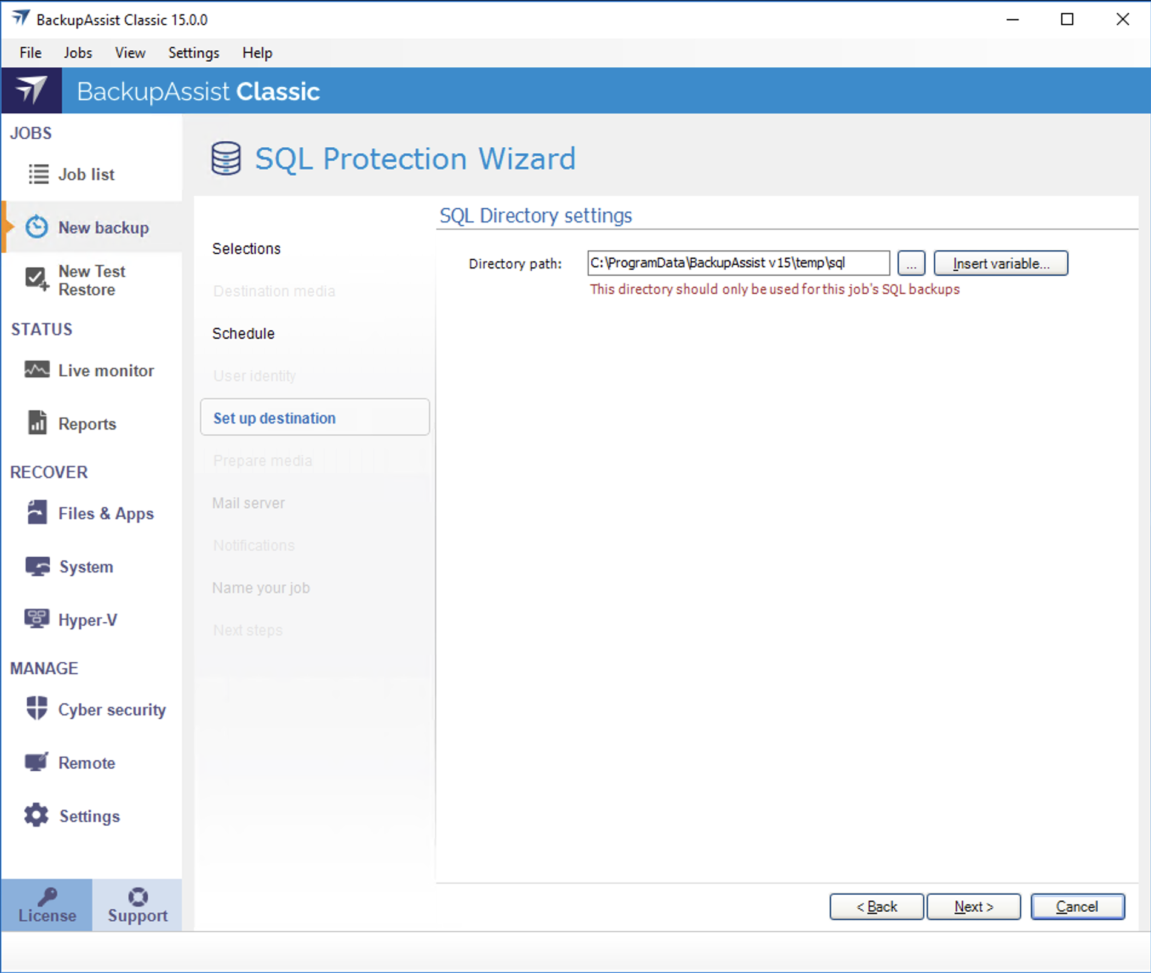Open the Settings gear icon

pos(36,815)
